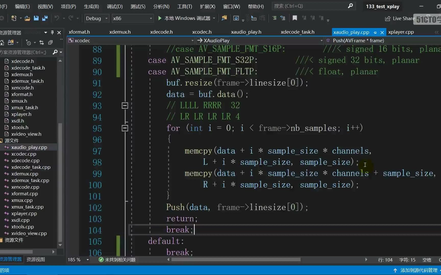
Task: Open the Solution Explorer search options dropdown
Action: 61,52
